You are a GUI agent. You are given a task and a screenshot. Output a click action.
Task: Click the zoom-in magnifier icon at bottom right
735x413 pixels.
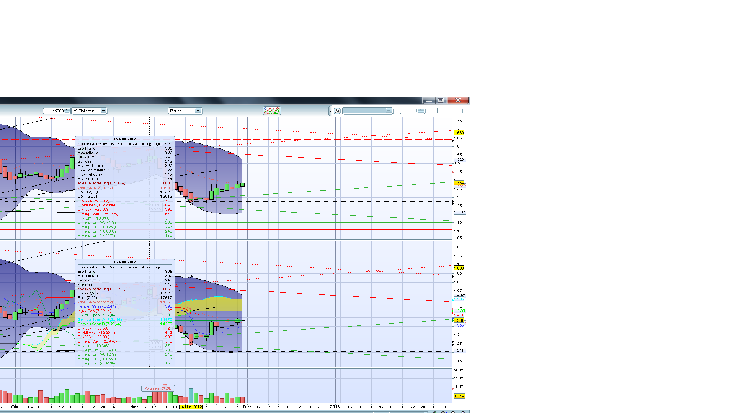click(444, 412)
